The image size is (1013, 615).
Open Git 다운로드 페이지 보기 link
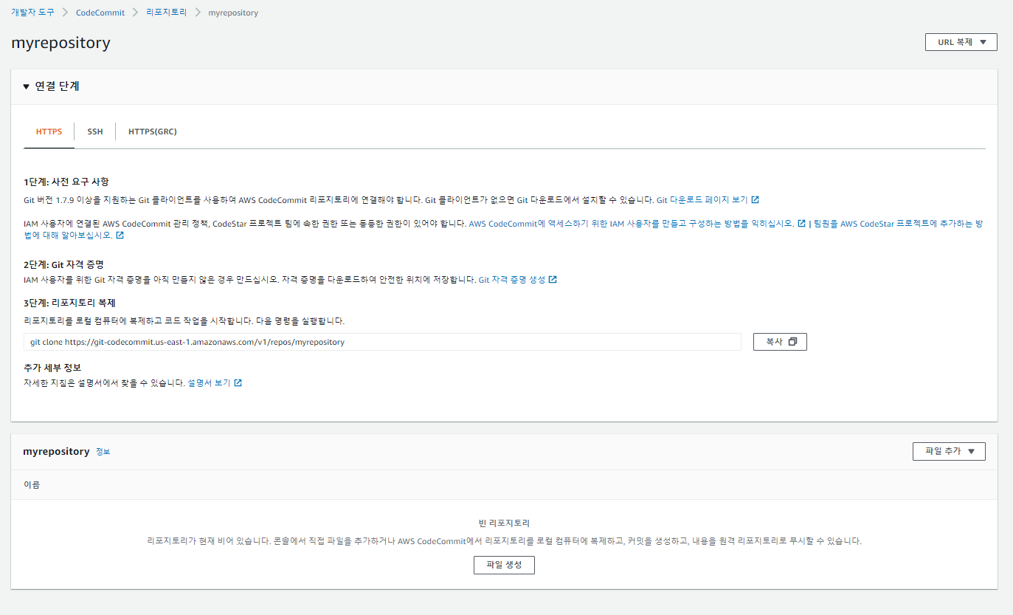(x=702, y=200)
